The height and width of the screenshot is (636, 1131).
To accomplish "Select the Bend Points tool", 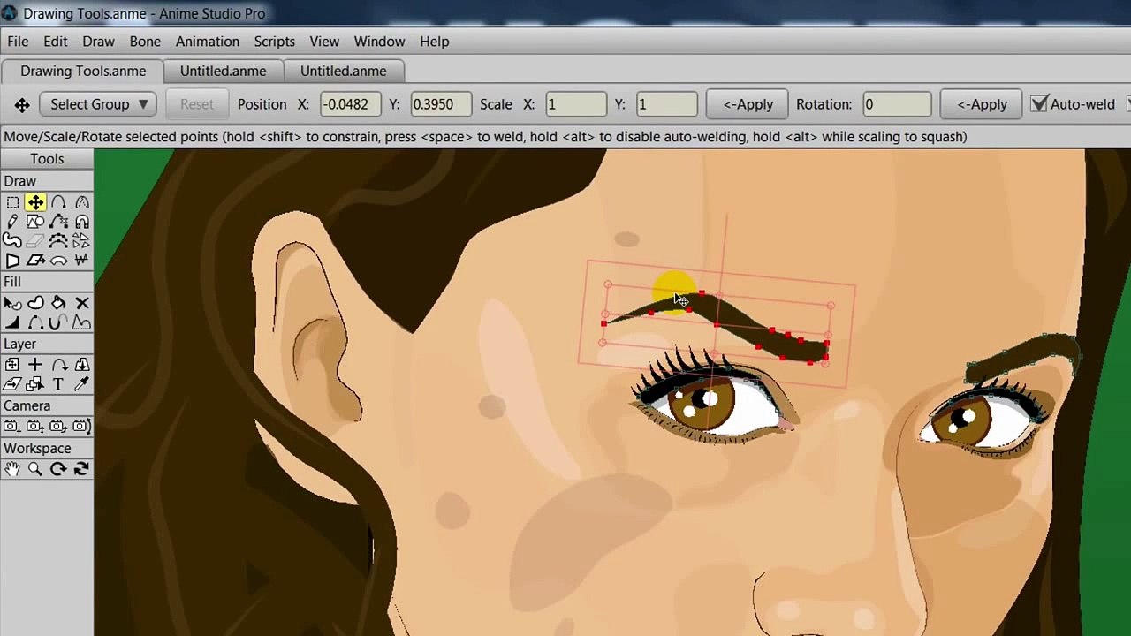I will pos(58,261).
